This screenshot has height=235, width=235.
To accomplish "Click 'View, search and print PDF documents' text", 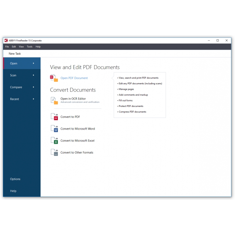I will (x=138, y=78).
